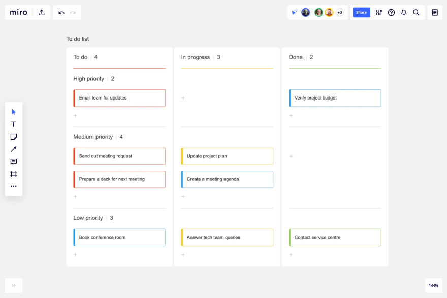Expand the bottom-left panel chevrons
Viewport: 447px width, 298px height.
point(14,285)
